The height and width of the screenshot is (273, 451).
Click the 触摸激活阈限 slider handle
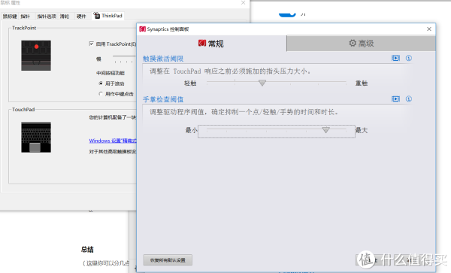click(262, 83)
